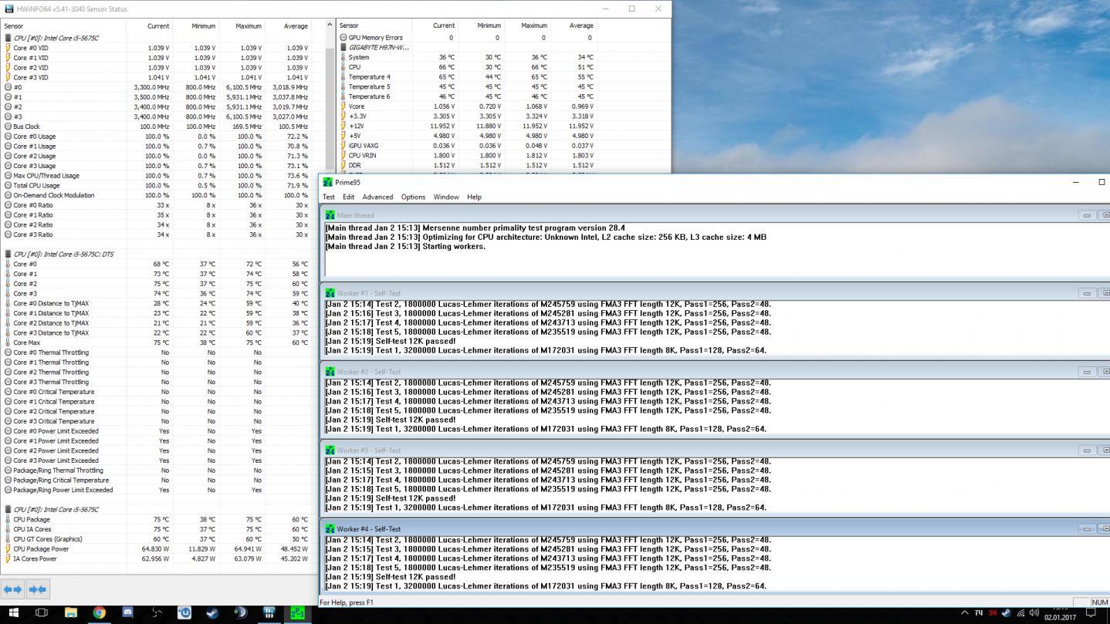Open the Wi-Fi network tray icon

point(1020,613)
